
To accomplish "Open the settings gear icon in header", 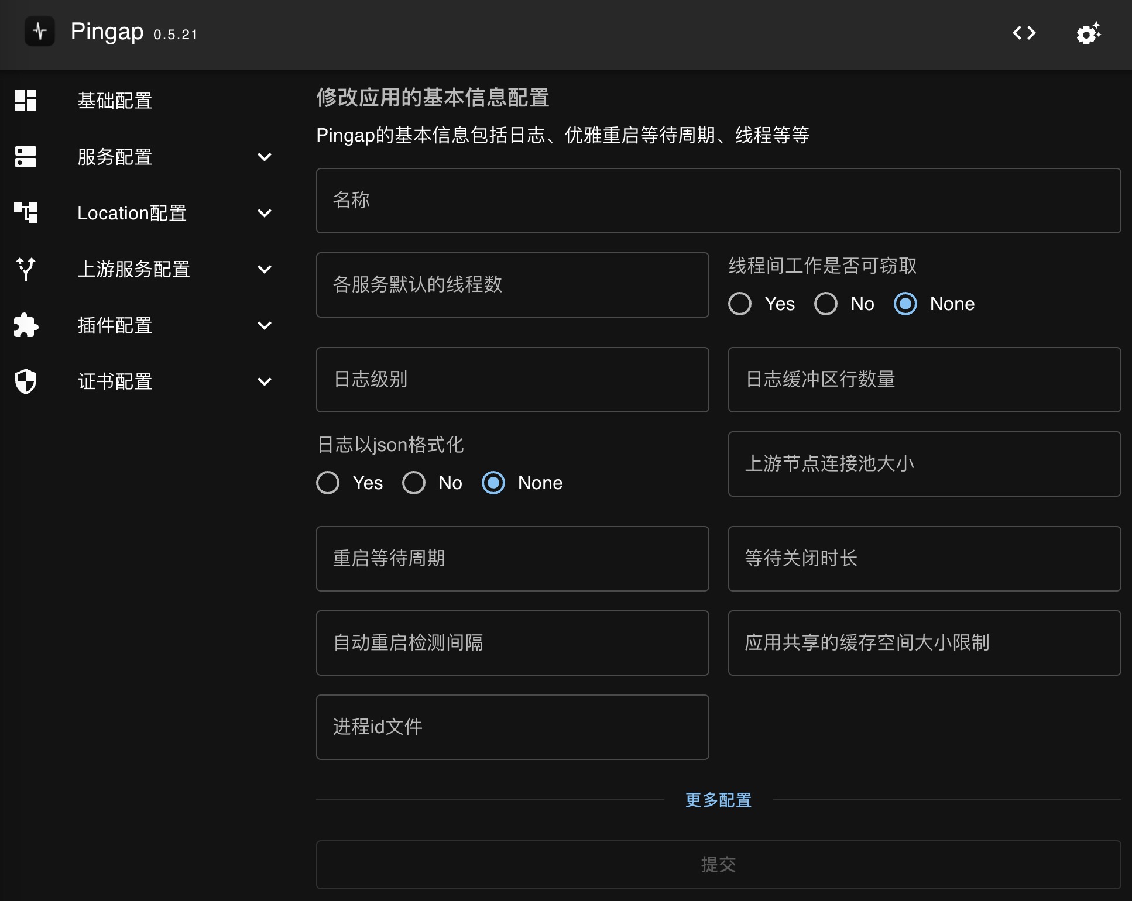I will [1088, 33].
